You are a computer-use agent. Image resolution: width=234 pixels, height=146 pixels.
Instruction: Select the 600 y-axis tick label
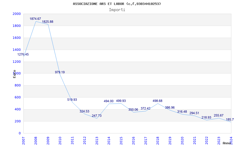tap(18, 98)
